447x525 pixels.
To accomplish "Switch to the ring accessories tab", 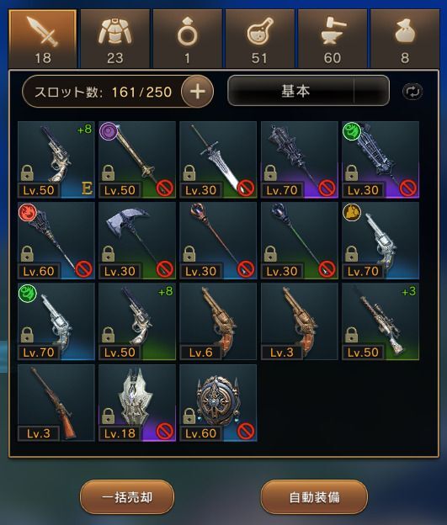I will [x=188, y=39].
